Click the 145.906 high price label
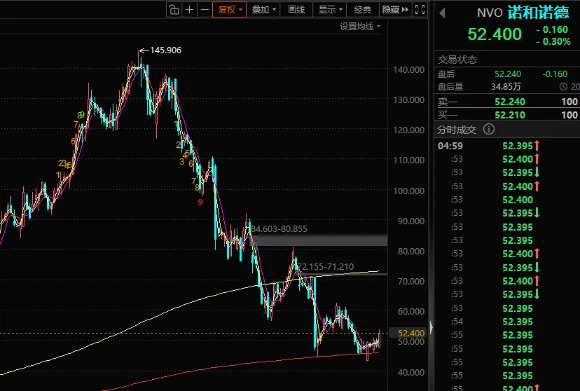 [166, 50]
